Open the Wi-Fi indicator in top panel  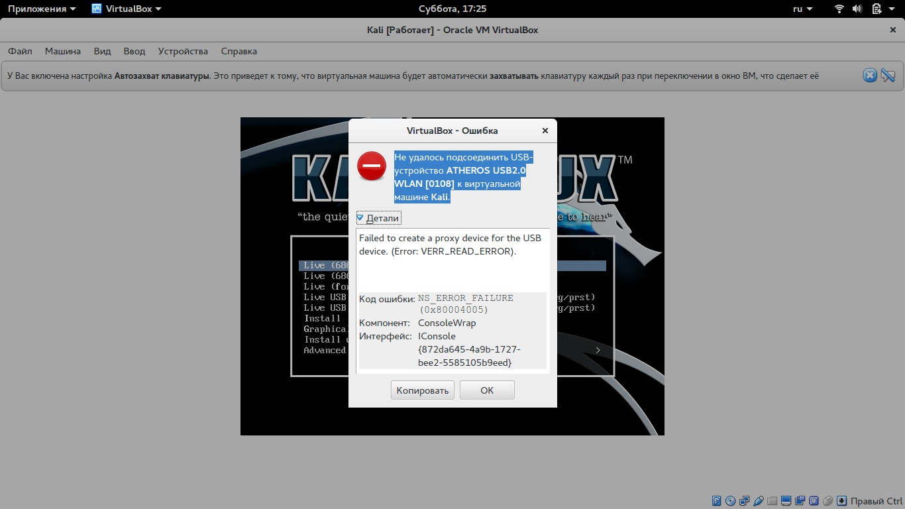[839, 9]
